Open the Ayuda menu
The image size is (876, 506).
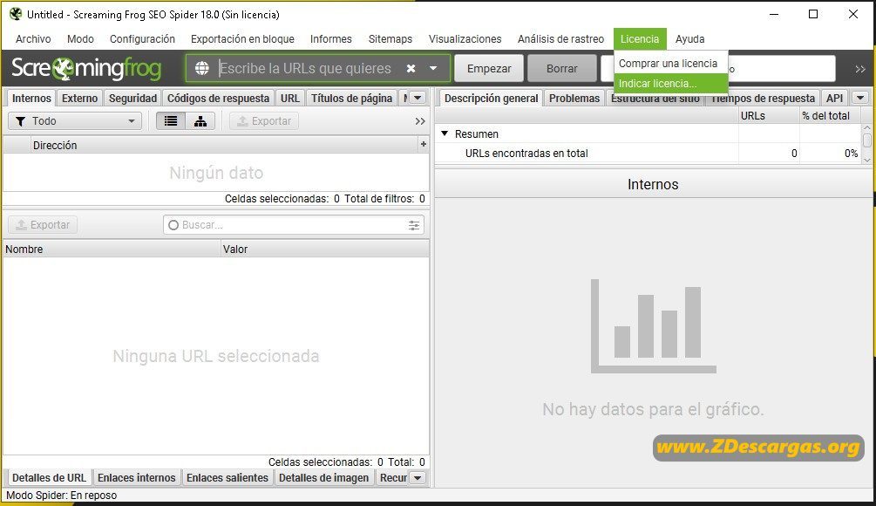coord(690,39)
